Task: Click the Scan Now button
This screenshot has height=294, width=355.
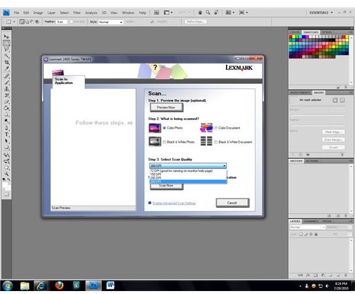Action: 166,186
